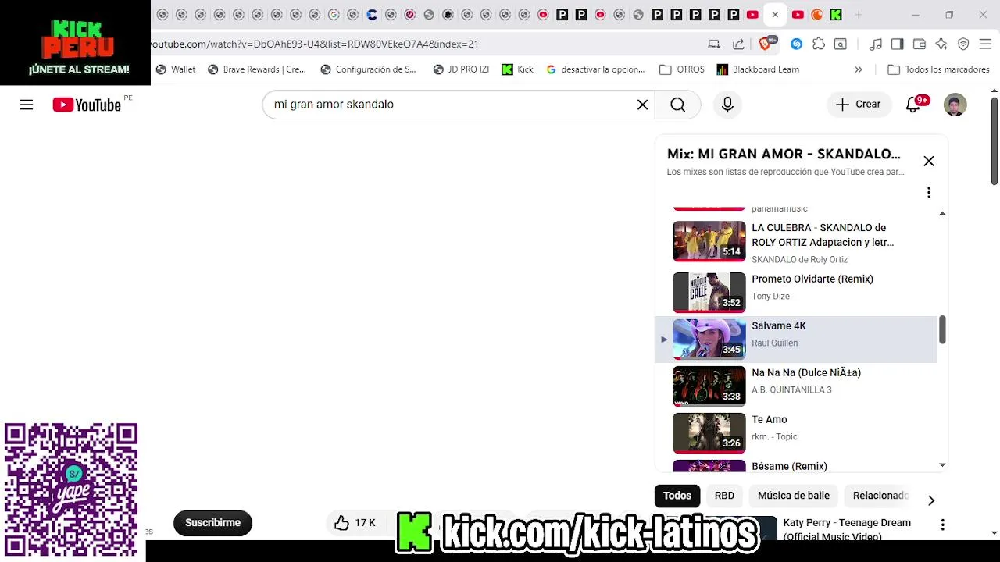Open Todos los marcadores folder

point(938,69)
